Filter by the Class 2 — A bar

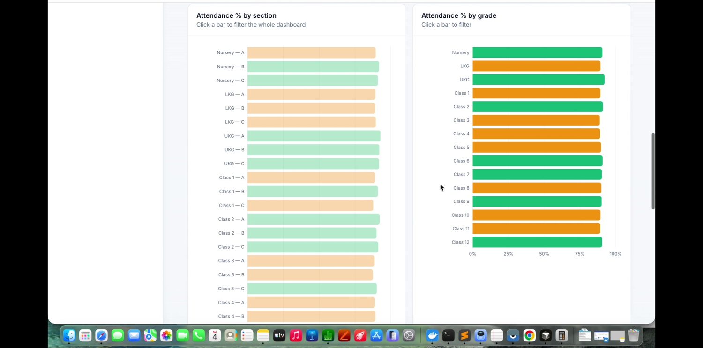click(x=314, y=219)
